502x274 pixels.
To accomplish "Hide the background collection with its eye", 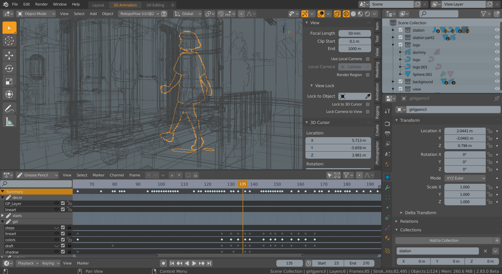I will pyautogui.click(x=497, y=82).
